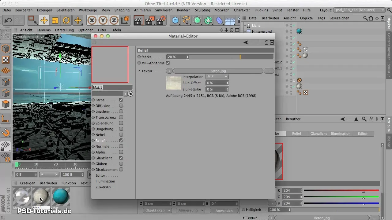392x220 pixels.
Task: Enable the Transparenz channel checkbox
Action: pos(121,117)
